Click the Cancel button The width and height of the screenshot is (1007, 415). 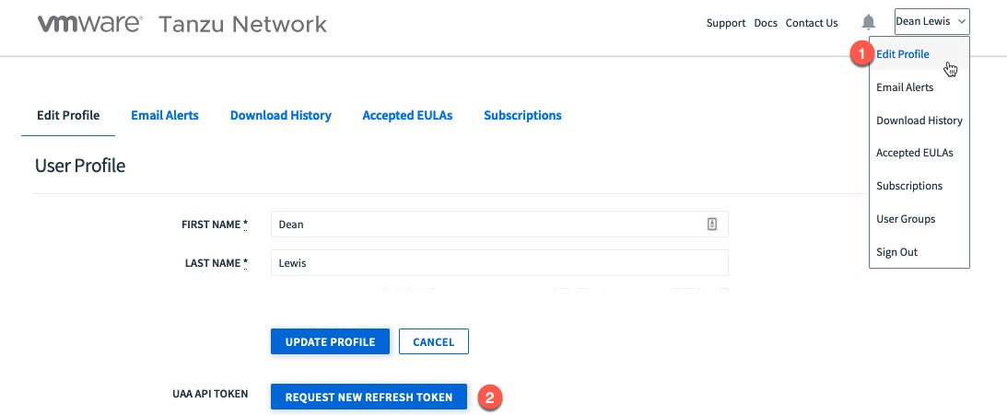(x=434, y=342)
